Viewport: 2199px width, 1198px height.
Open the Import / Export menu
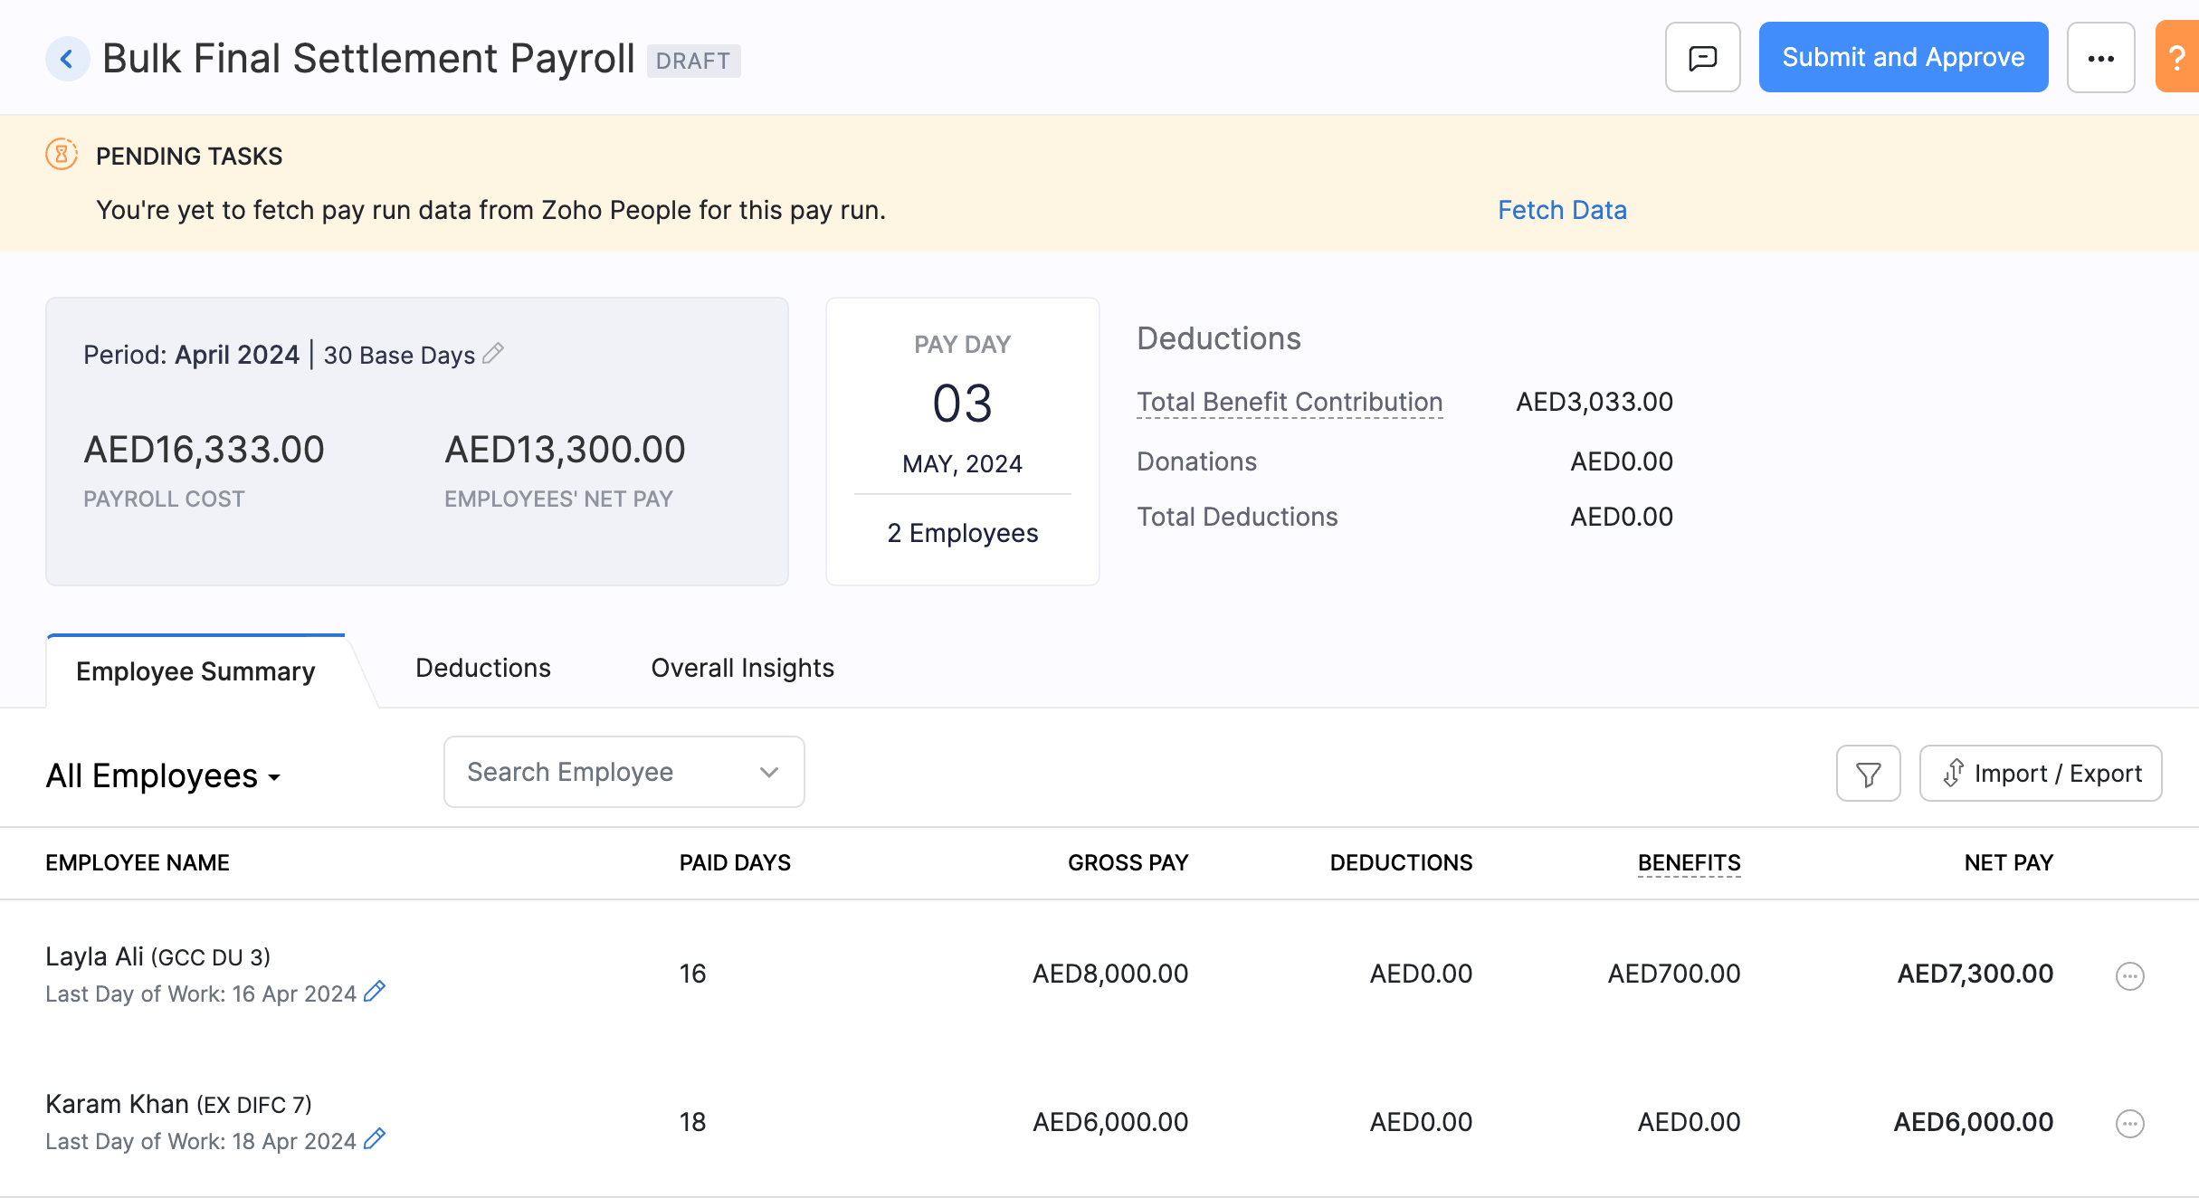(x=2040, y=773)
